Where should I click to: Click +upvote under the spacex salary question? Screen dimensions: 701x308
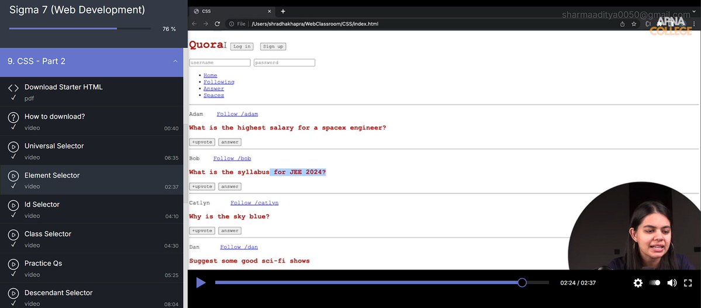[x=202, y=142]
